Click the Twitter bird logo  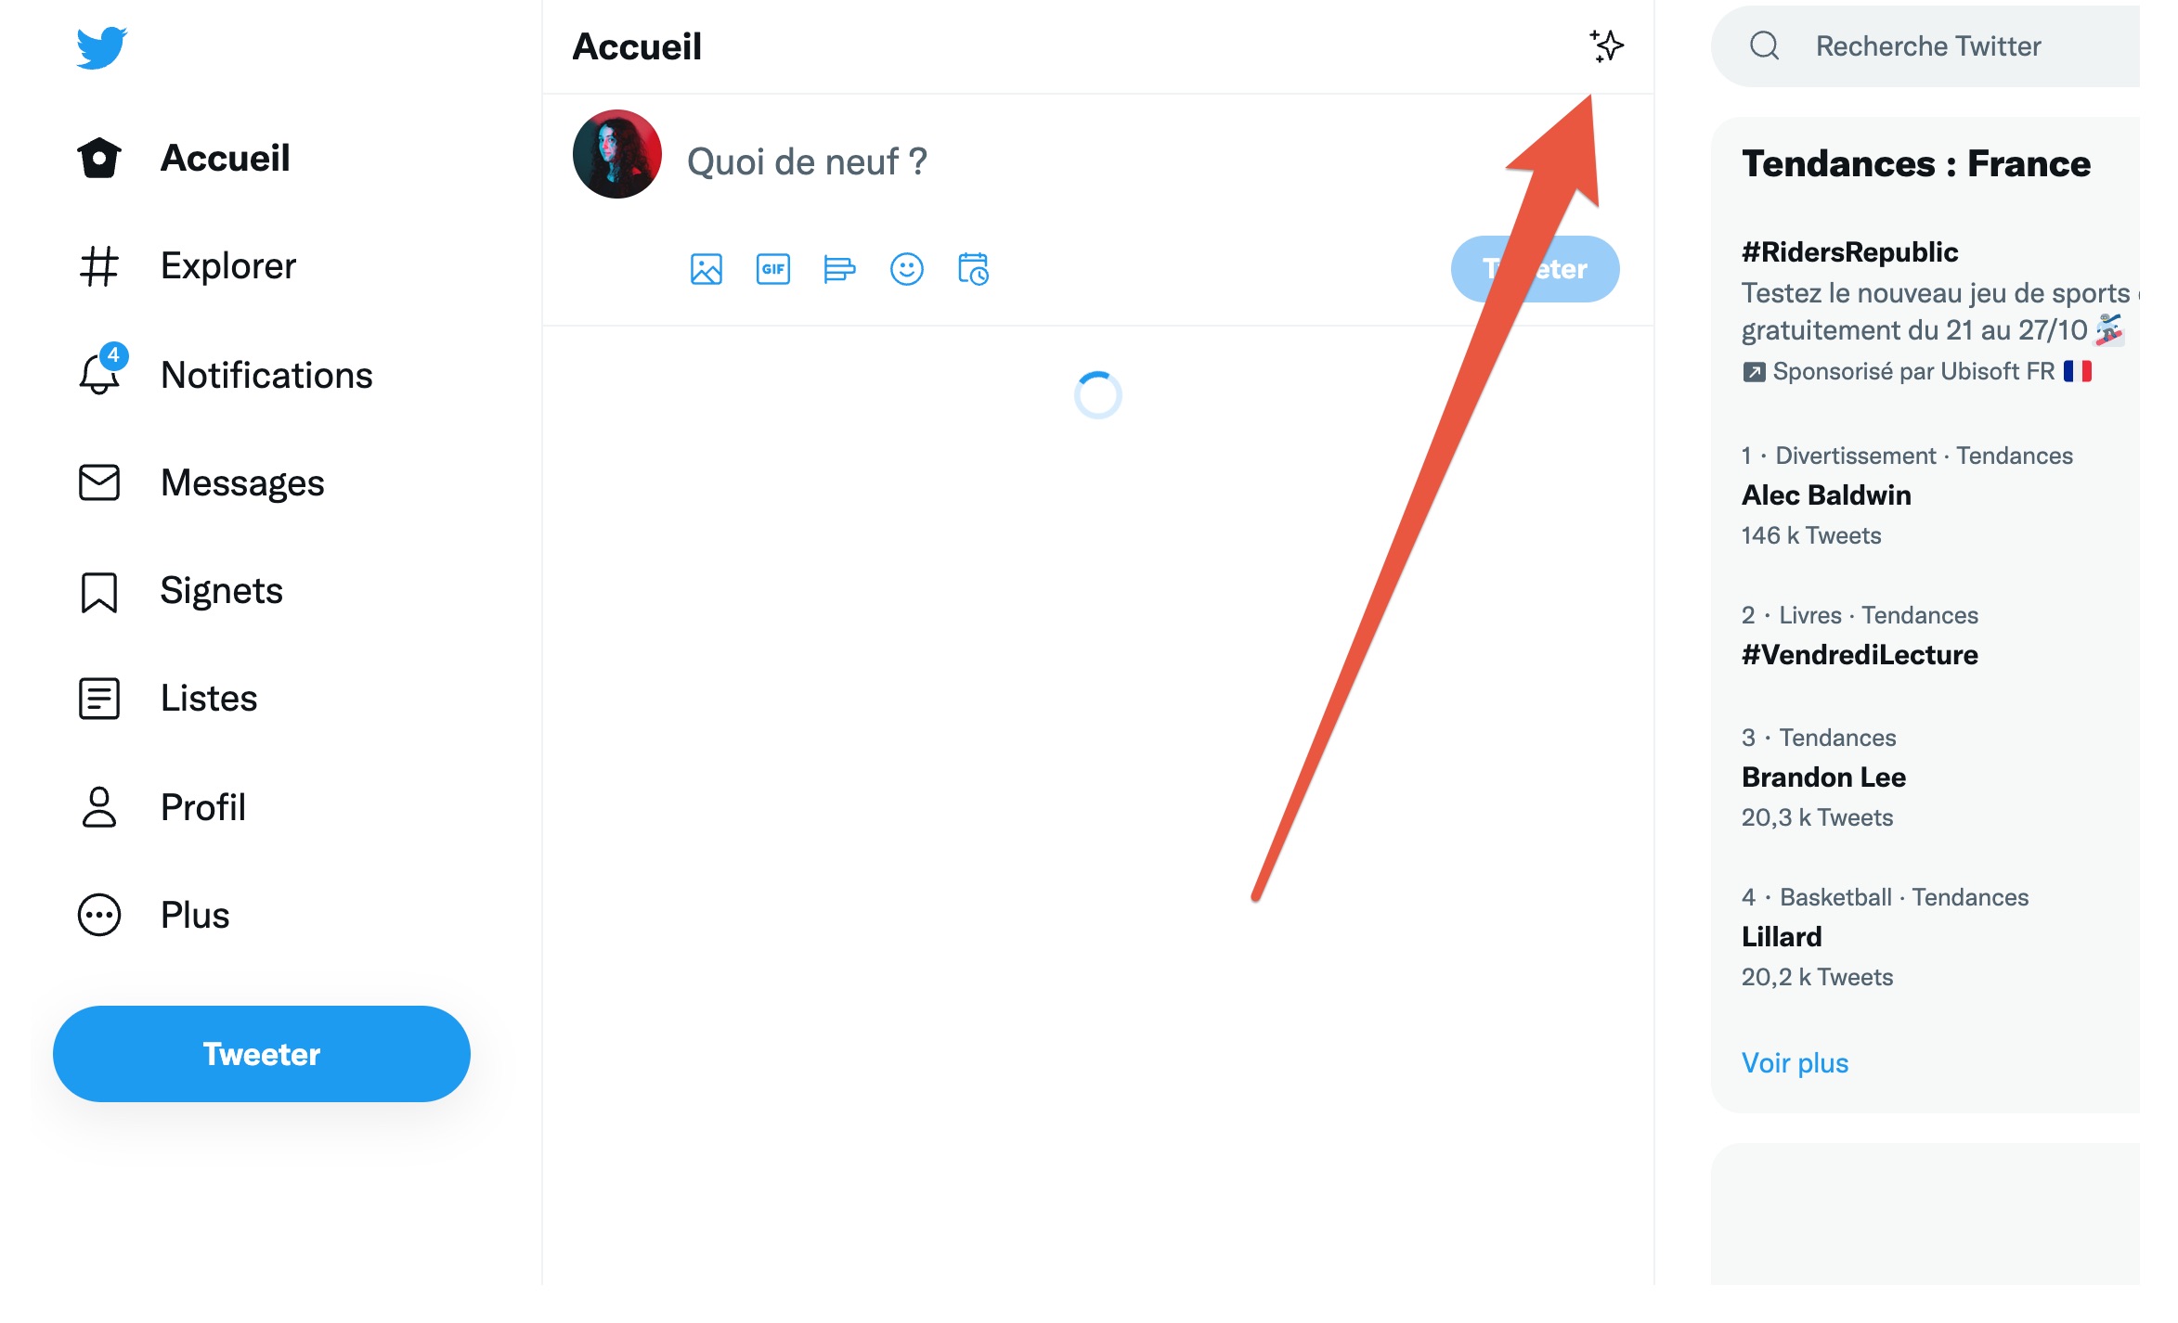point(101,47)
